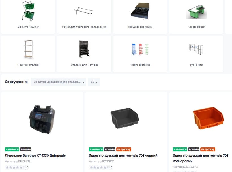Rate the banknote counter using its star rating
This screenshot has height=172, width=232.
click(x=14, y=167)
